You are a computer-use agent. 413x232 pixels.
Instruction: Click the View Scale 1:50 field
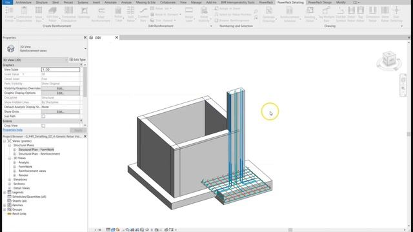click(60, 70)
